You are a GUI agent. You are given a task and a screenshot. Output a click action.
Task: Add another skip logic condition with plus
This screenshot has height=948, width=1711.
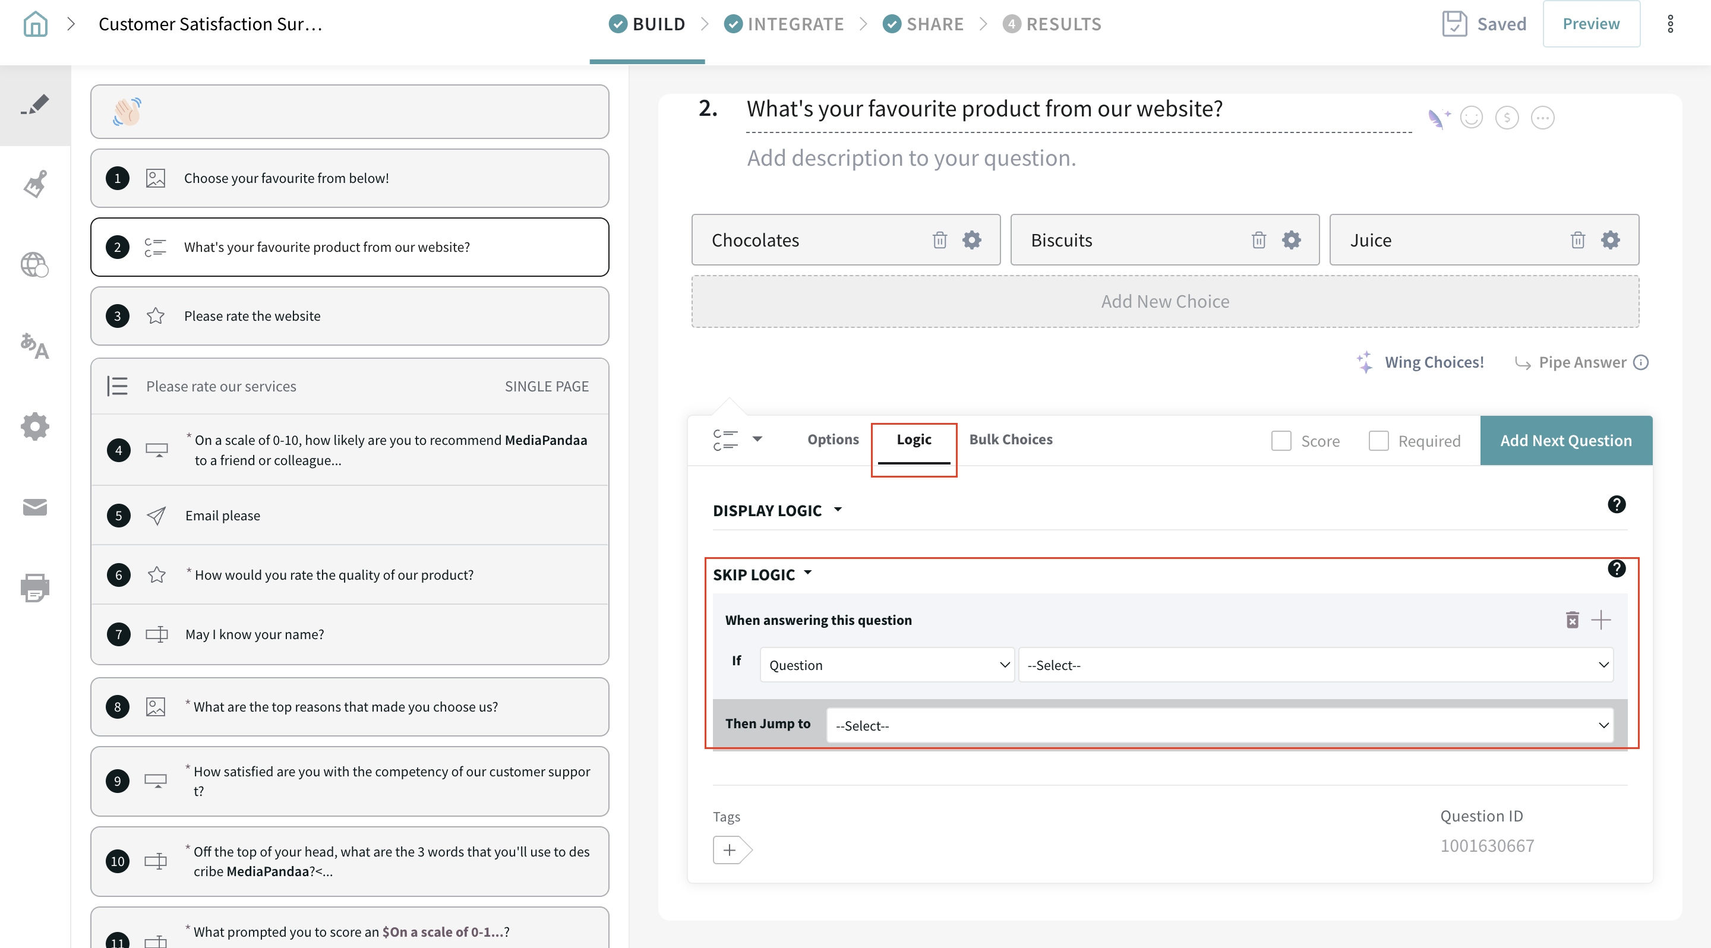pyautogui.click(x=1600, y=620)
